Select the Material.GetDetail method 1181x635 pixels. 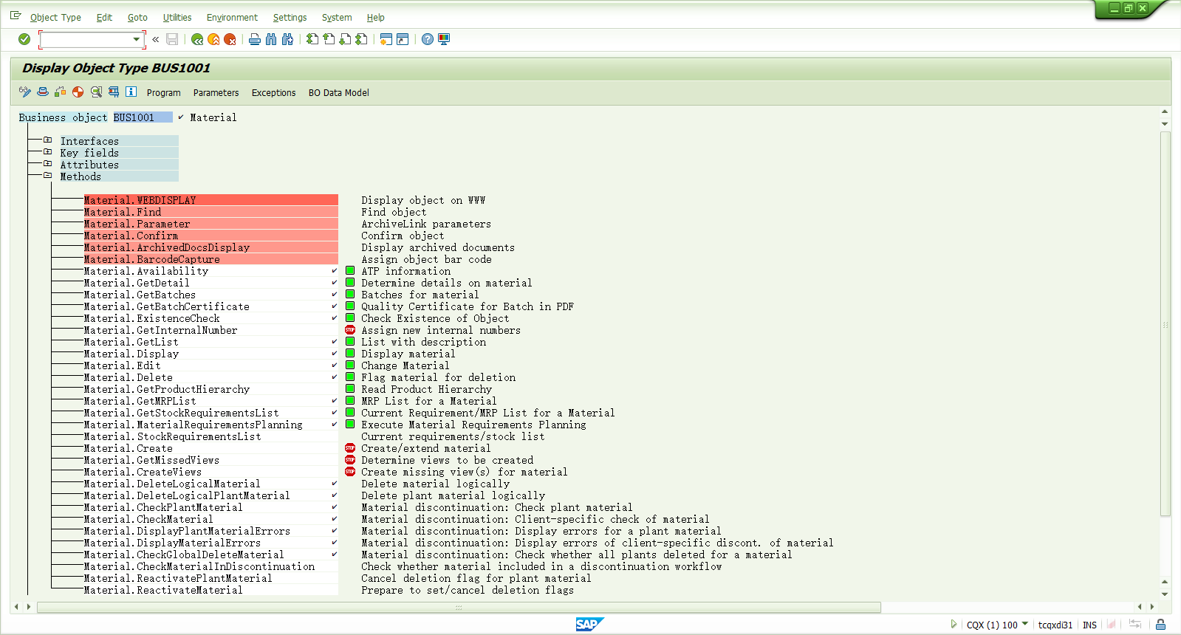point(210,283)
